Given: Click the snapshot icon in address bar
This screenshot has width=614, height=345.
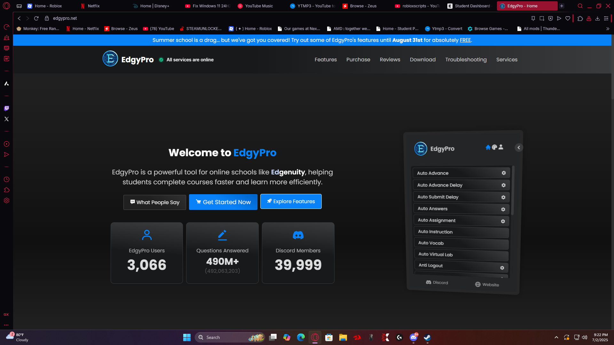Looking at the screenshot, I should tap(542, 18).
